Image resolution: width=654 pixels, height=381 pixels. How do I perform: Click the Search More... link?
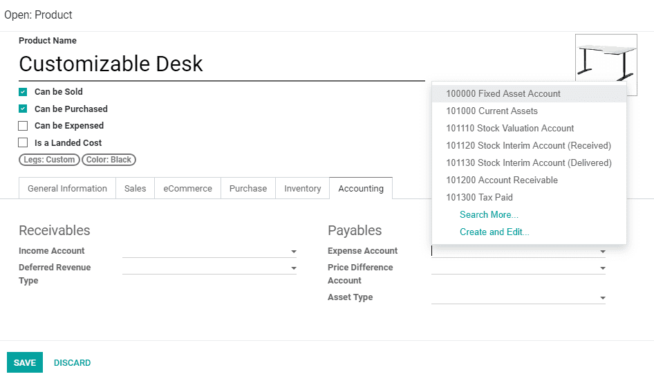coord(489,214)
